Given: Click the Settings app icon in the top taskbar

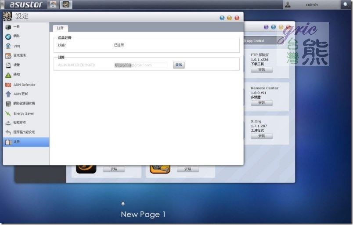Looking at the screenshot, I should [66, 4].
